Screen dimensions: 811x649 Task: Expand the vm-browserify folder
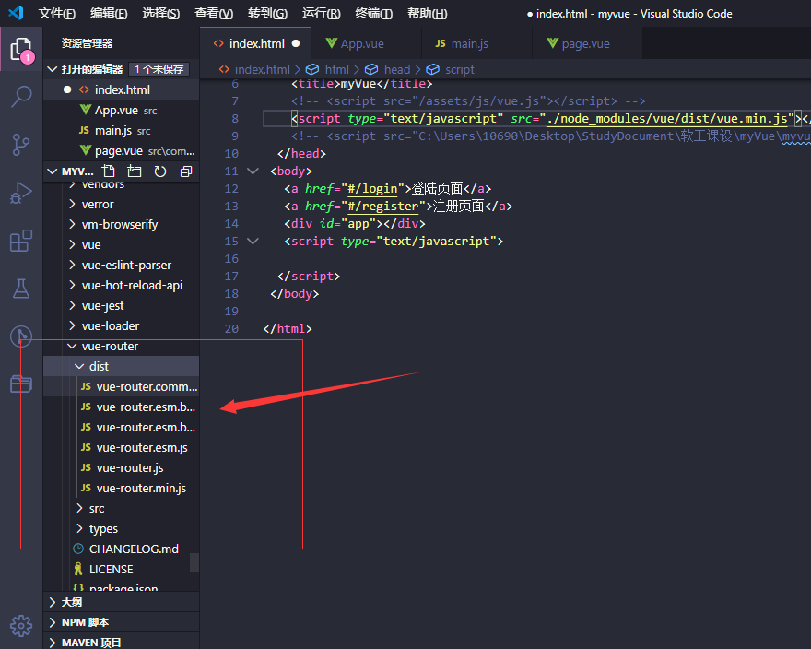point(121,225)
